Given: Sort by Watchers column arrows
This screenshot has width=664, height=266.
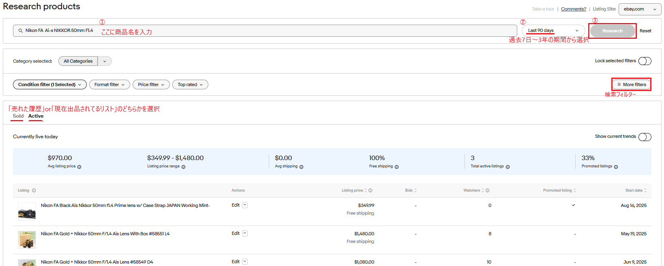Looking at the screenshot, I should [483, 190].
